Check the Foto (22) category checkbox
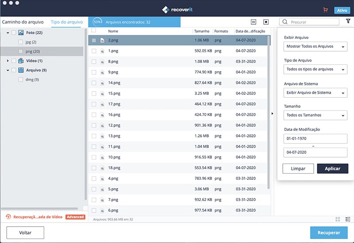The image size is (354, 243). [x=14, y=33]
